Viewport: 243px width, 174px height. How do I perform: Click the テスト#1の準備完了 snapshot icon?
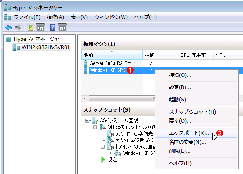(110, 134)
